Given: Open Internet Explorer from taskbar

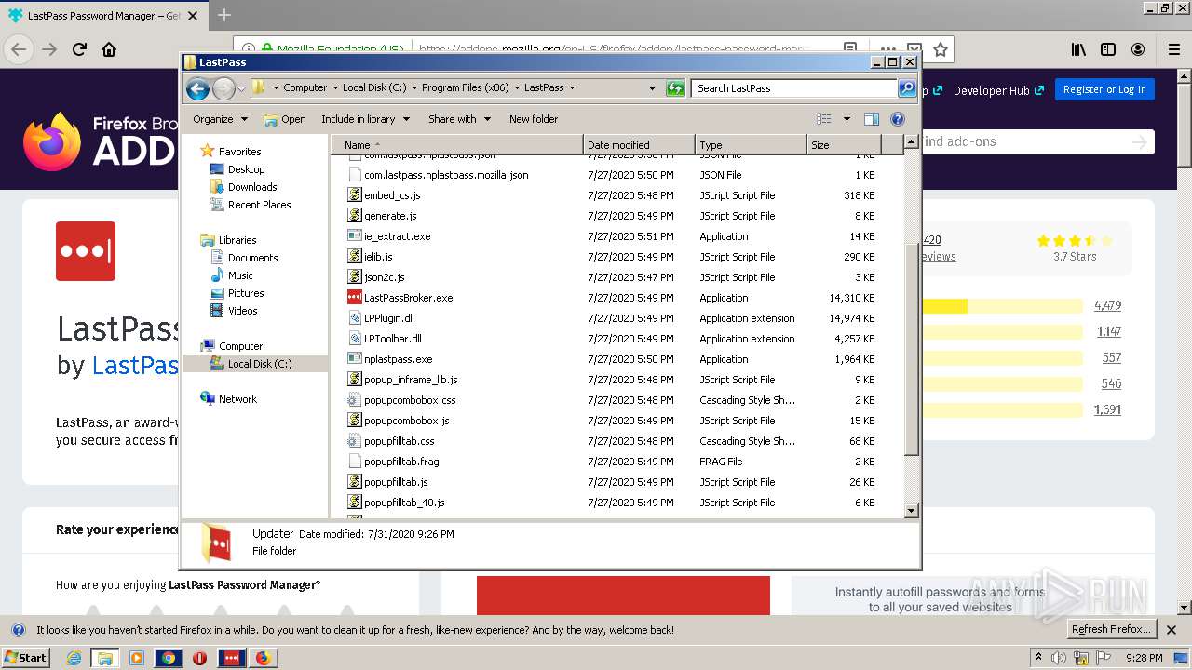Looking at the screenshot, I should pos(74,658).
